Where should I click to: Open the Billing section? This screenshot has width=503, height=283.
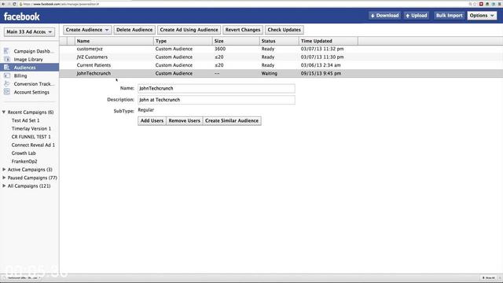click(x=20, y=75)
